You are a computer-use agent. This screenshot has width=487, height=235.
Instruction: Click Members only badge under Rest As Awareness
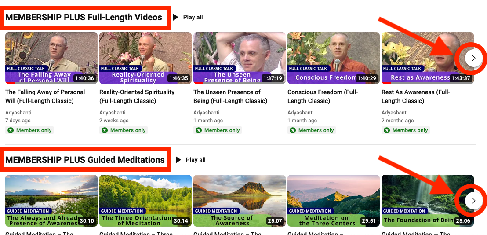point(406,130)
